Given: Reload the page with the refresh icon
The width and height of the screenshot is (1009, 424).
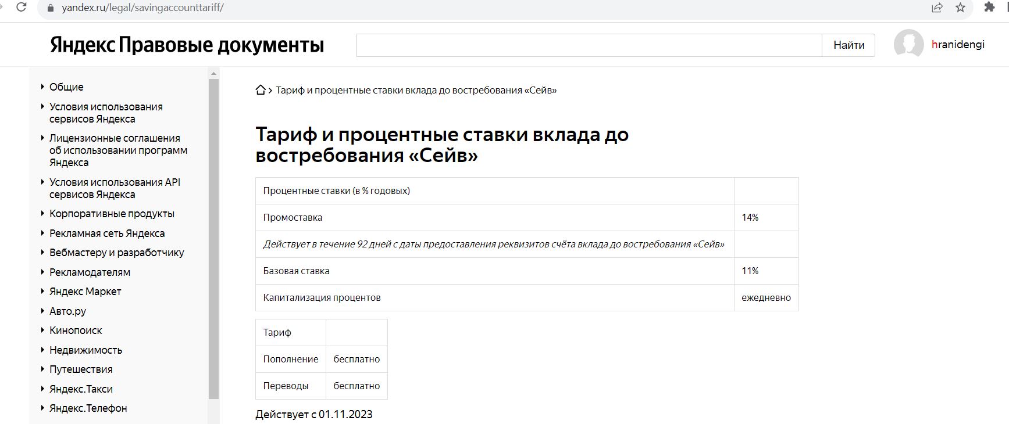Looking at the screenshot, I should [x=21, y=8].
